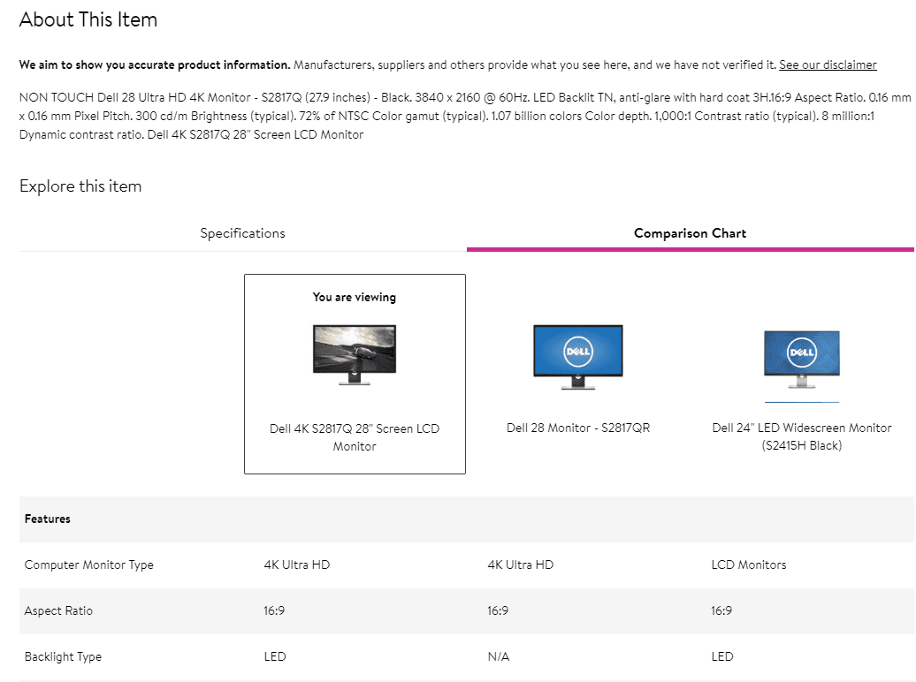Click the Backlight Type row label
The image size is (916, 682).
point(63,657)
